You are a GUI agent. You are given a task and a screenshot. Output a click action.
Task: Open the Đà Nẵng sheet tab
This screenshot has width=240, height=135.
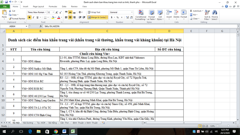click(52, 123)
